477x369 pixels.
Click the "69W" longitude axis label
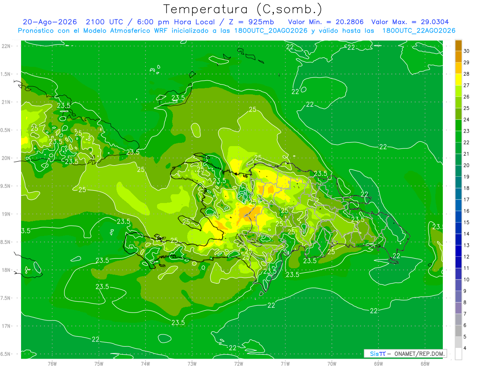coord(378,364)
